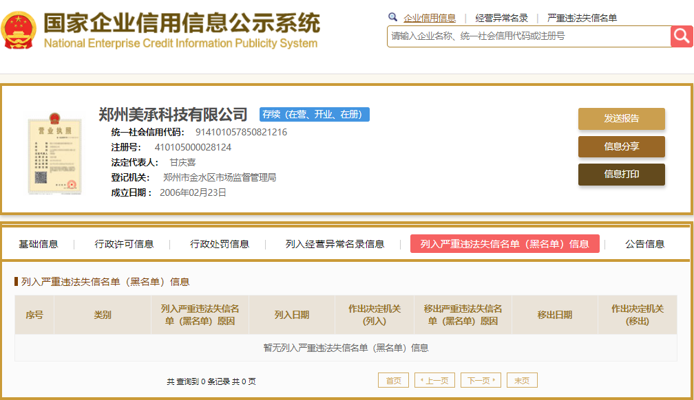Click the 国家企业信用信息公示系统 site title
This screenshot has height=400, width=694.
point(182,23)
